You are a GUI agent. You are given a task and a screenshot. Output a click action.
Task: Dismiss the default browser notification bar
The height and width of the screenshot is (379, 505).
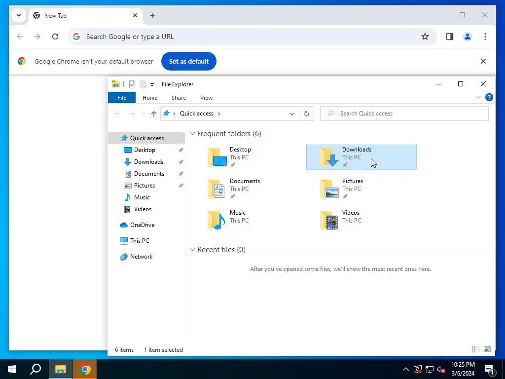pos(483,61)
